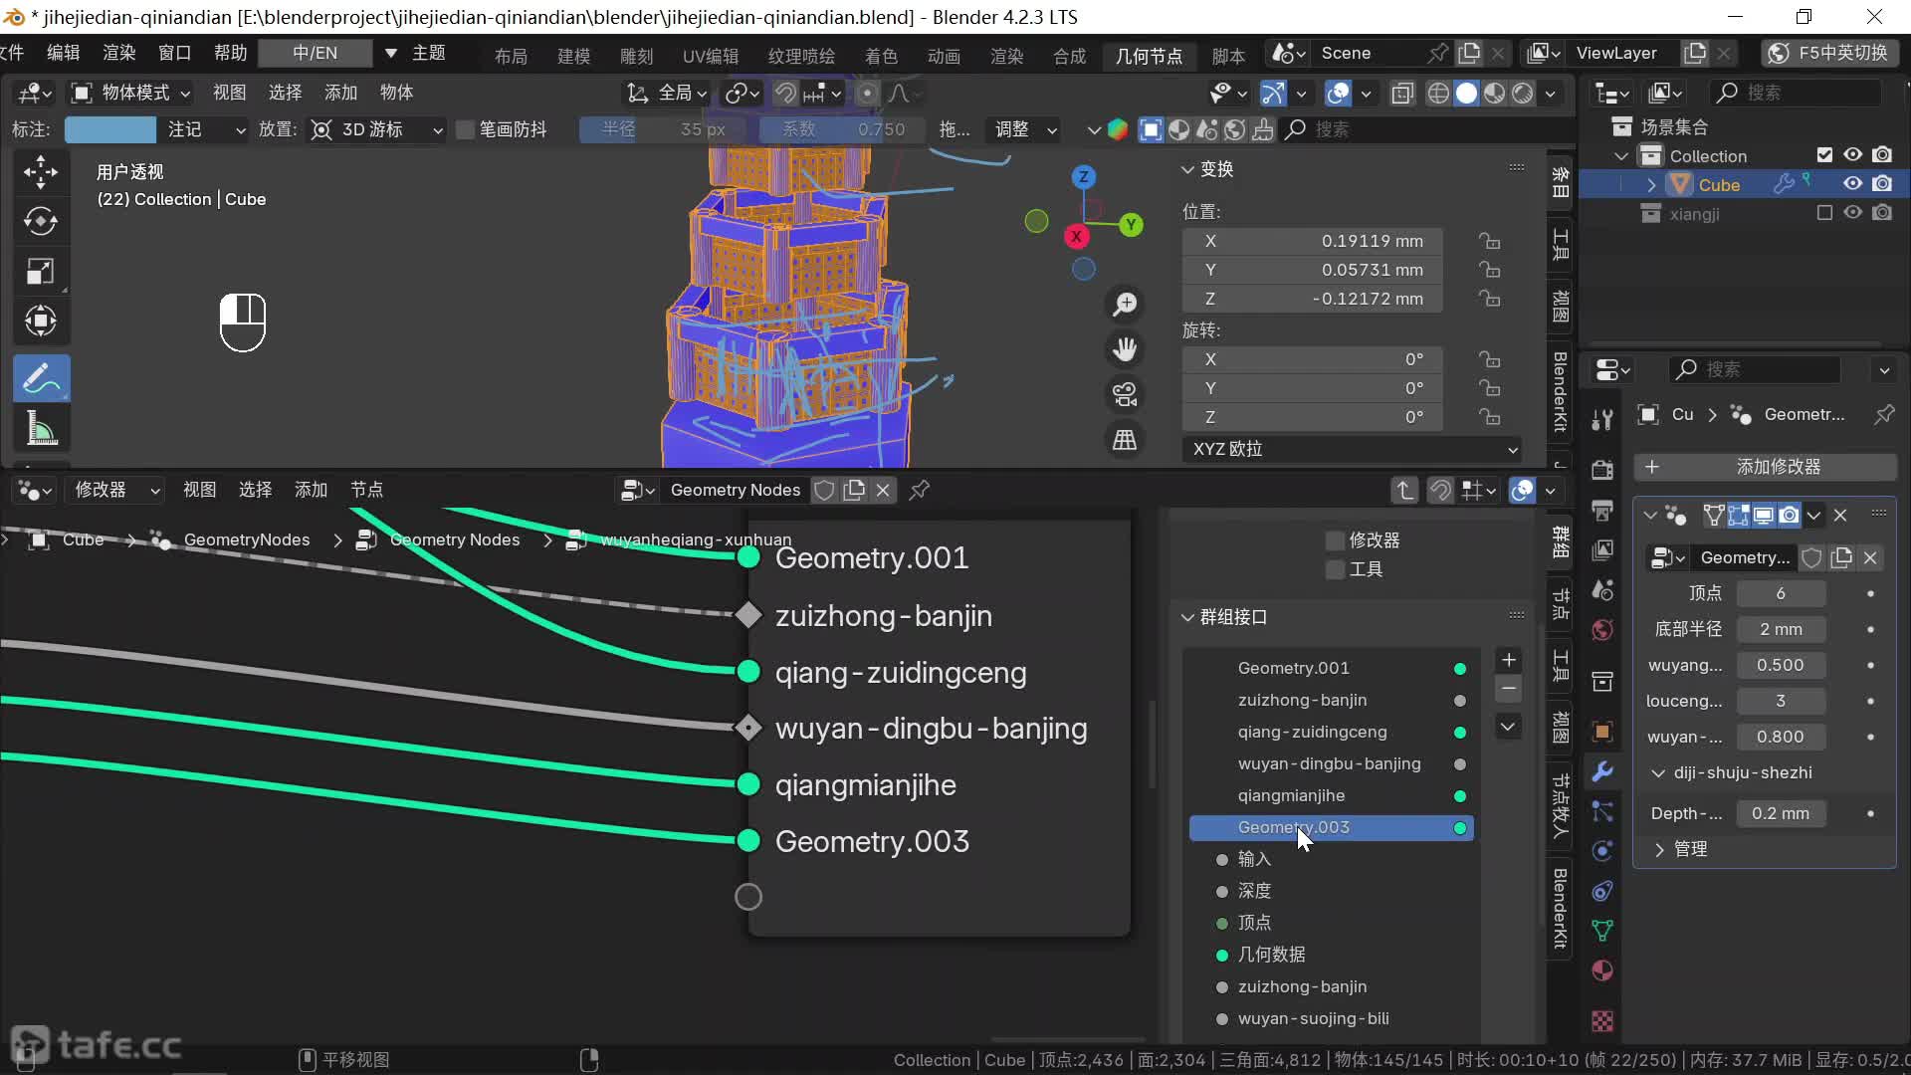Open the XYZ 欧拉 rotation mode dropdown
Screen dimensions: 1911x1075
click(1352, 449)
